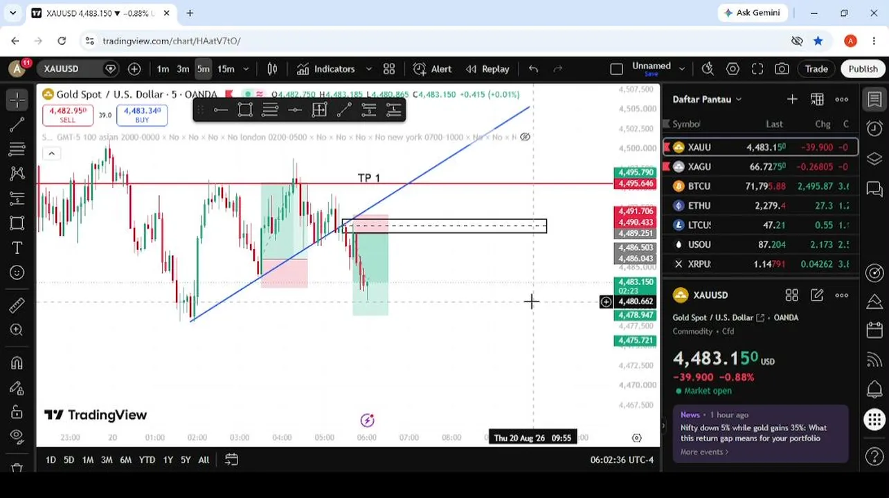Image resolution: width=889 pixels, height=498 pixels.
Task: Select the crosshair cursor tool
Action: 17,100
